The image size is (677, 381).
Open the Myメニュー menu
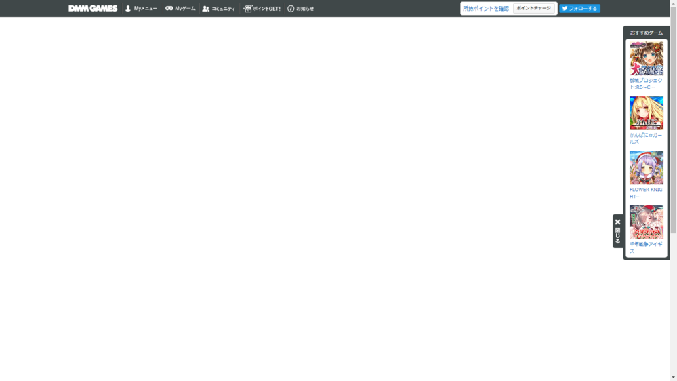[141, 9]
